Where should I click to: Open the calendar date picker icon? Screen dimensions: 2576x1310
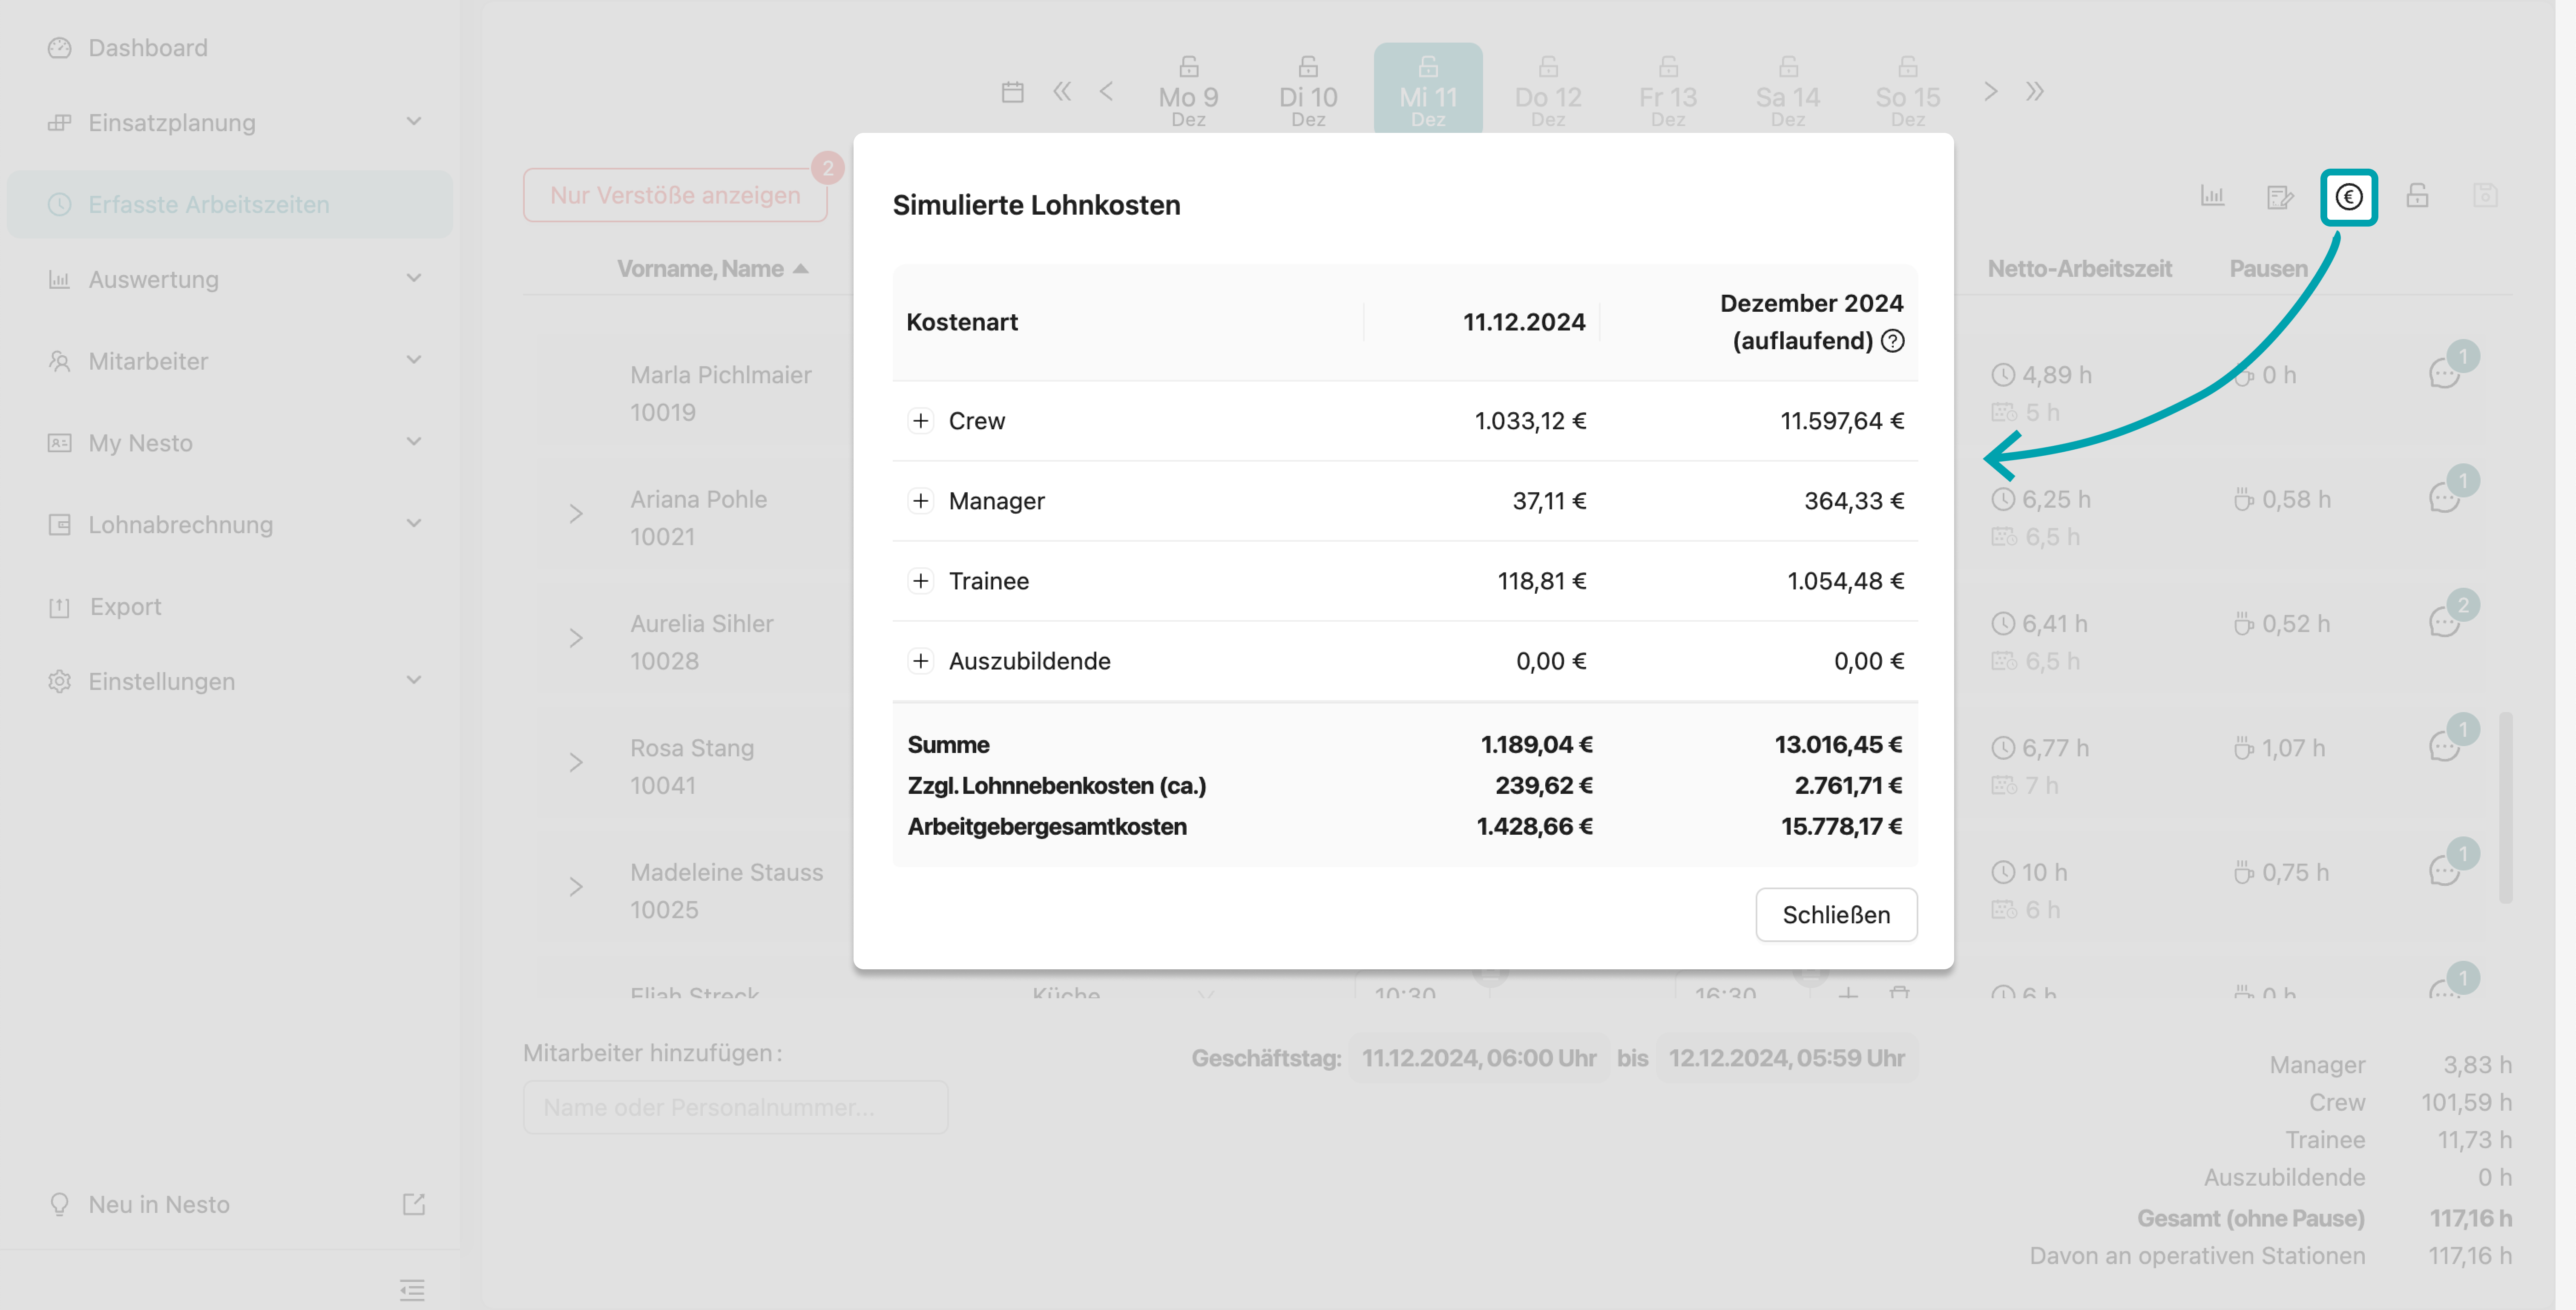(1012, 92)
